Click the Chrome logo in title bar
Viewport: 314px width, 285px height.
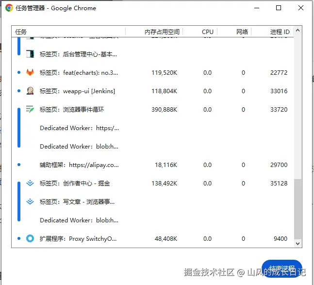point(9,8)
